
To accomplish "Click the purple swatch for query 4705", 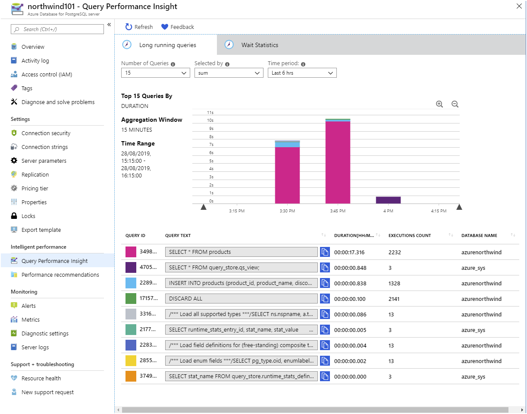I will (x=131, y=268).
